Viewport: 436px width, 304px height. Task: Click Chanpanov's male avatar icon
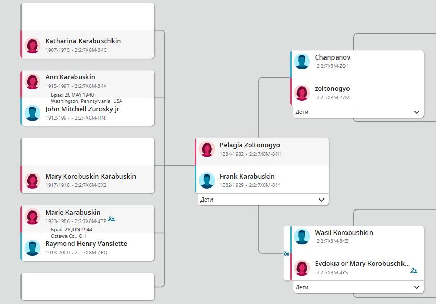pyautogui.click(x=302, y=61)
